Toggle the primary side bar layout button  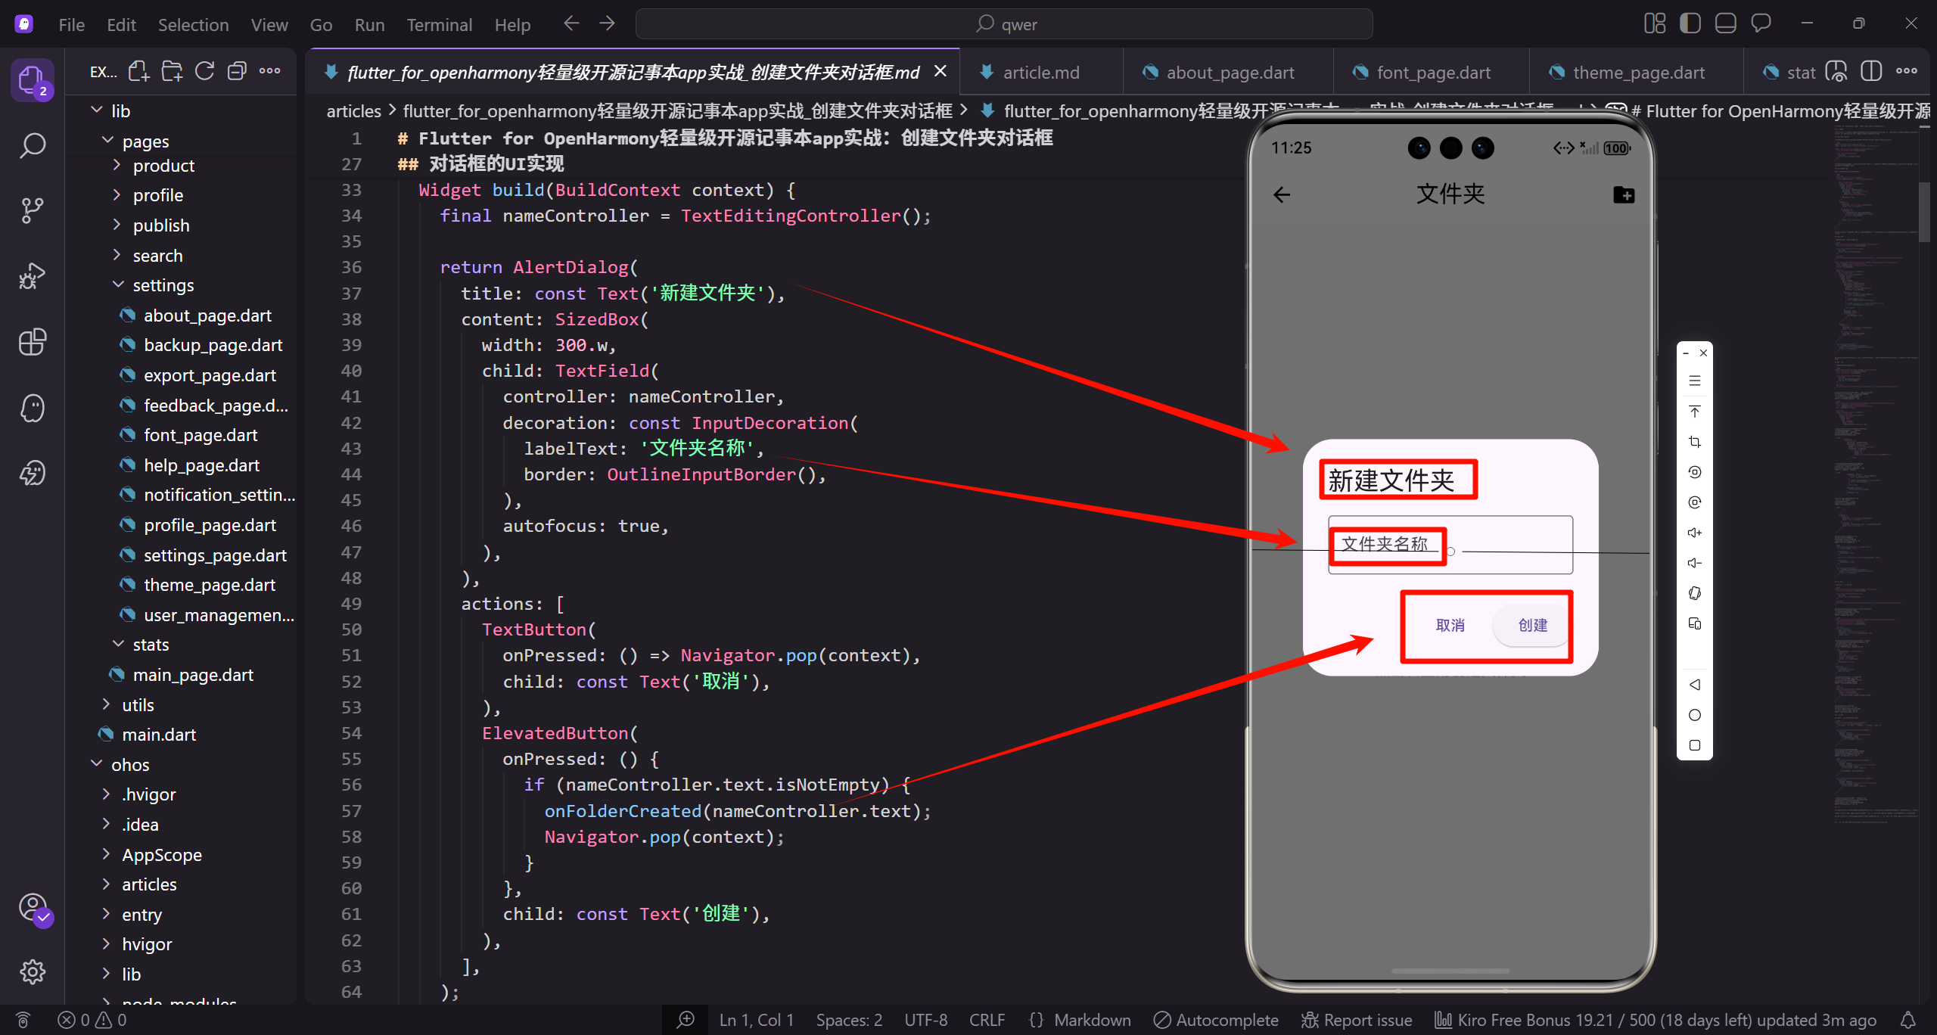pos(1690,23)
